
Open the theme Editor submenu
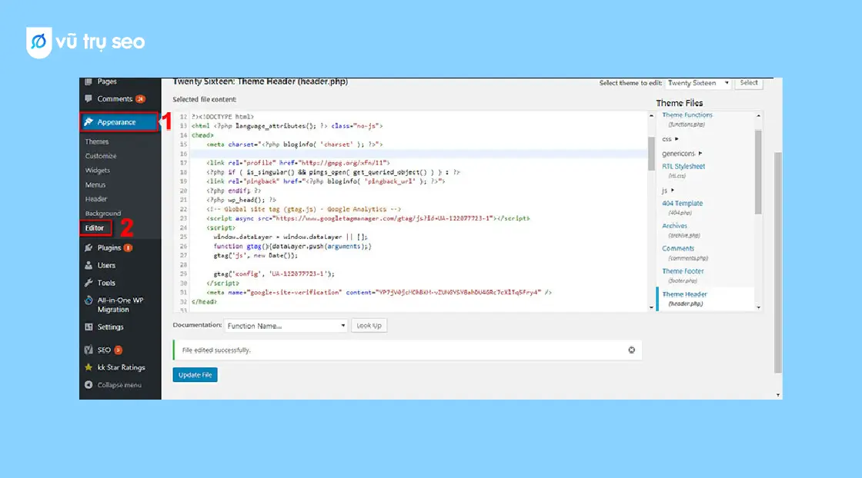pos(95,227)
